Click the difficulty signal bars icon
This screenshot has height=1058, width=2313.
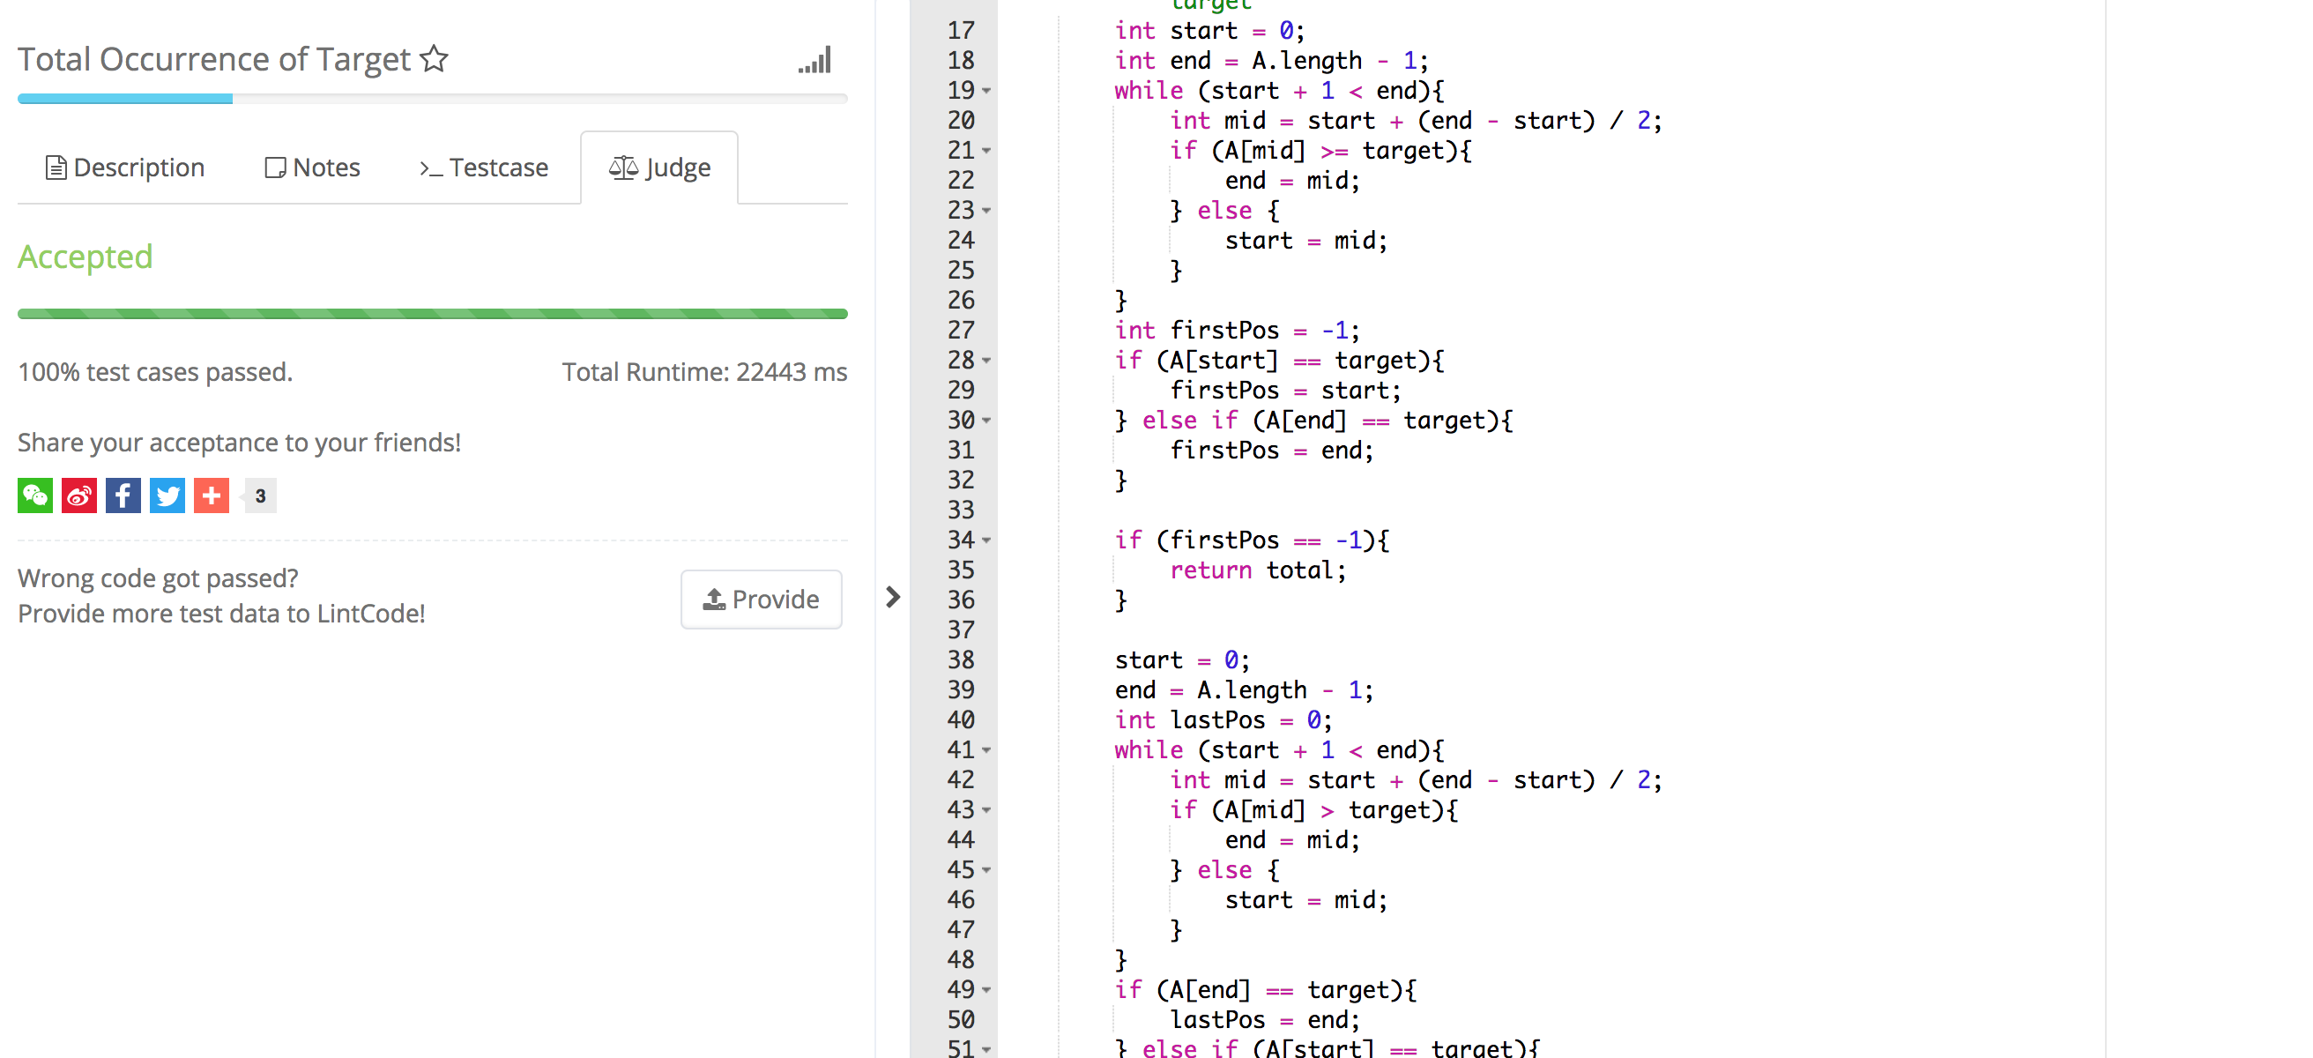[x=814, y=60]
